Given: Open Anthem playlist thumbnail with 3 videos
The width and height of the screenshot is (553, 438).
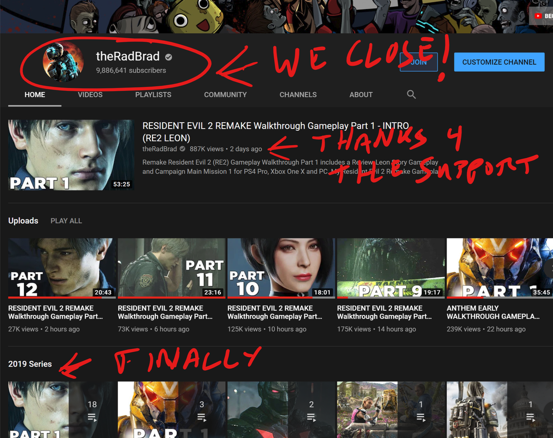Looking at the screenshot, I should click(x=171, y=409).
